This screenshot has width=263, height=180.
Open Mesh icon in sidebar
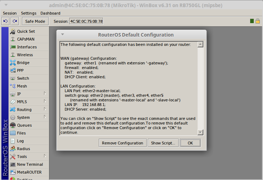point(12,86)
